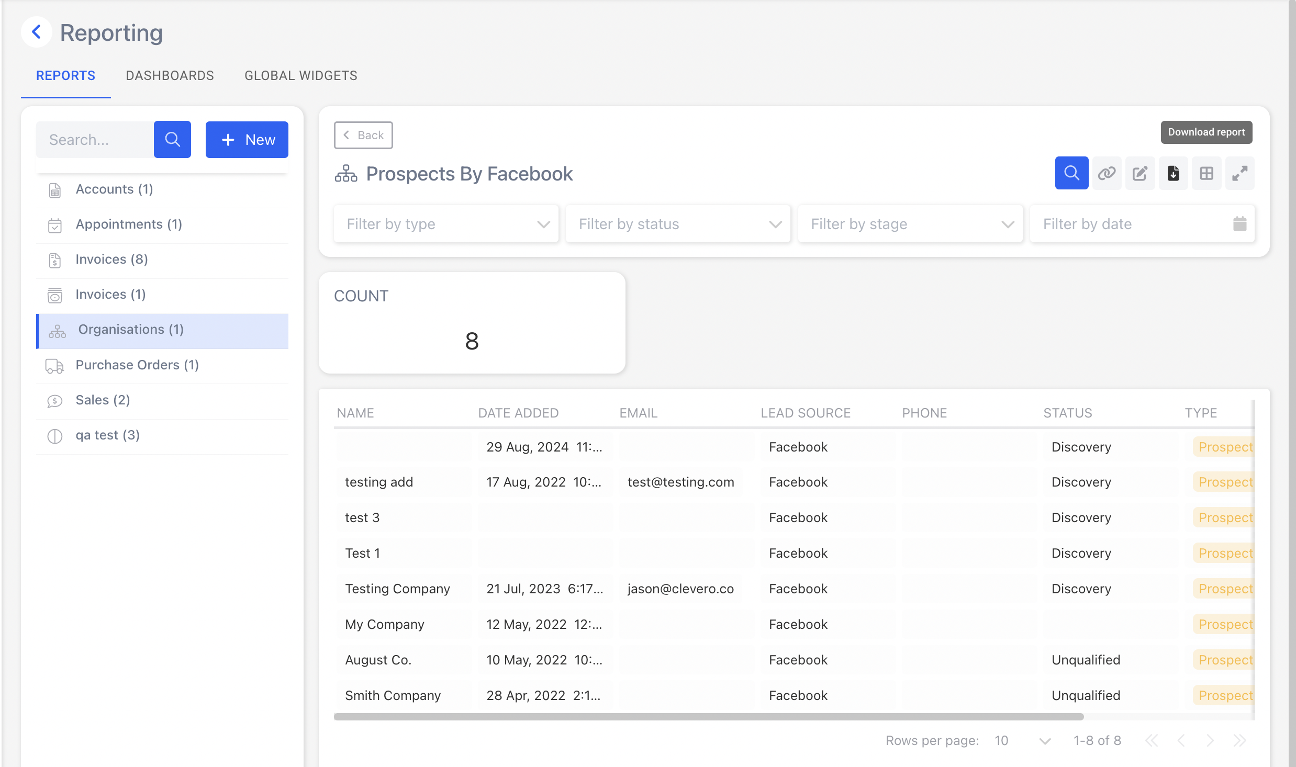Click the Invoices (8) dollar-file icon
The height and width of the screenshot is (767, 1296).
click(55, 261)
